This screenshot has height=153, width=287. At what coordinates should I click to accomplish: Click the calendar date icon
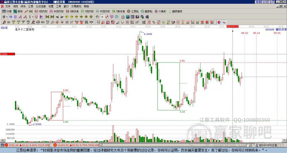click(123, 17)
